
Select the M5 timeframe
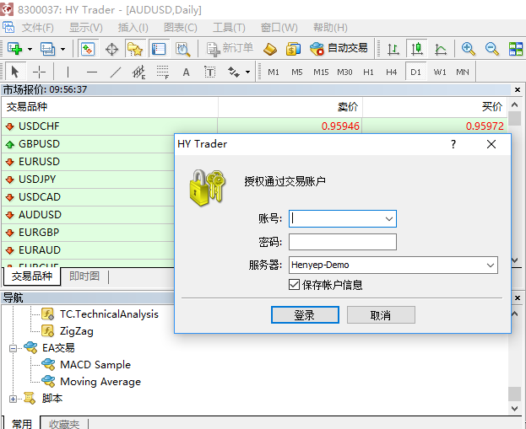click(x=297, y=72)
